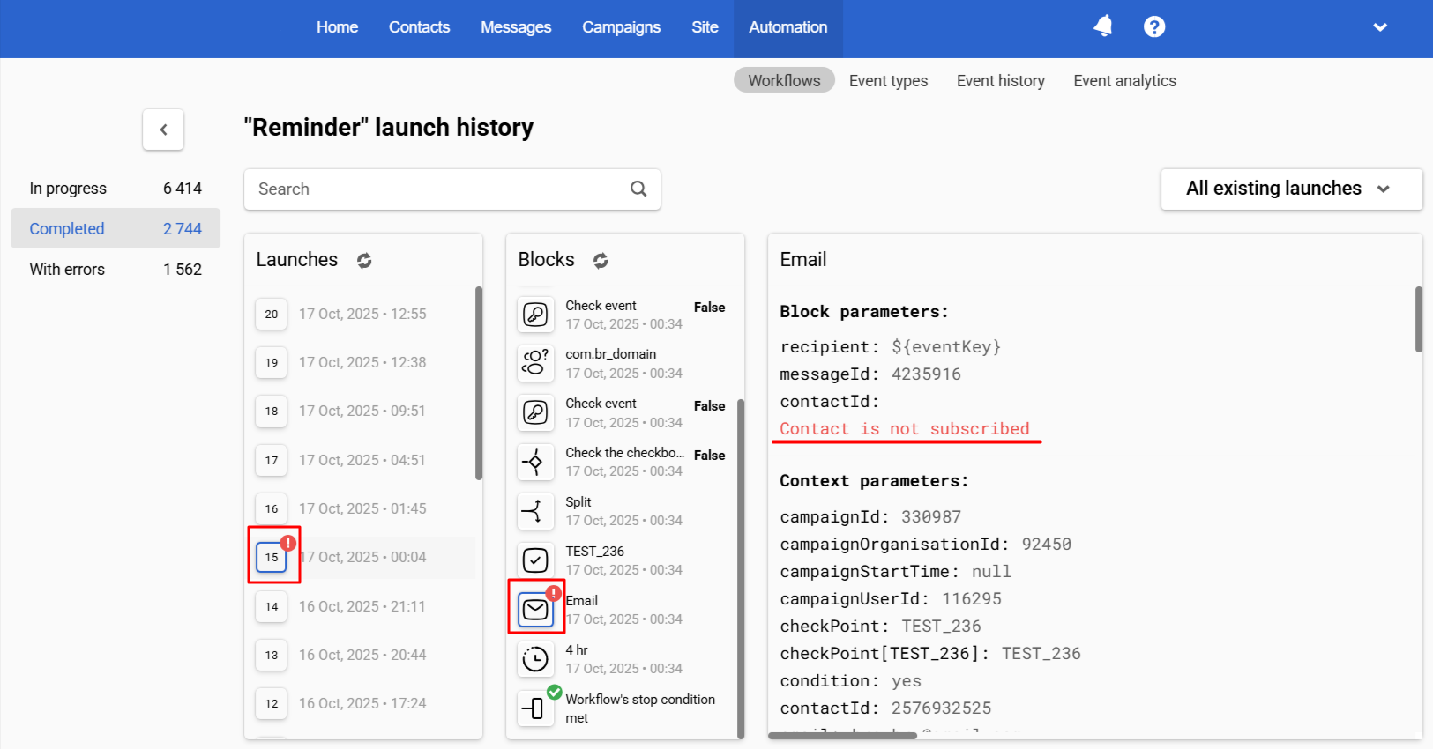Open the Automation menu

point(788,27)
